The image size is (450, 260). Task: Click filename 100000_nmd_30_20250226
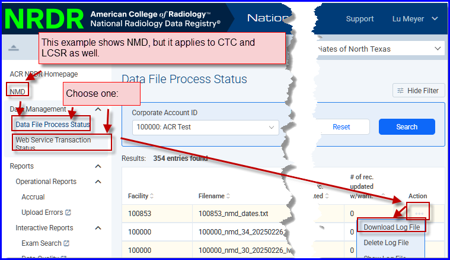(244, 251)
